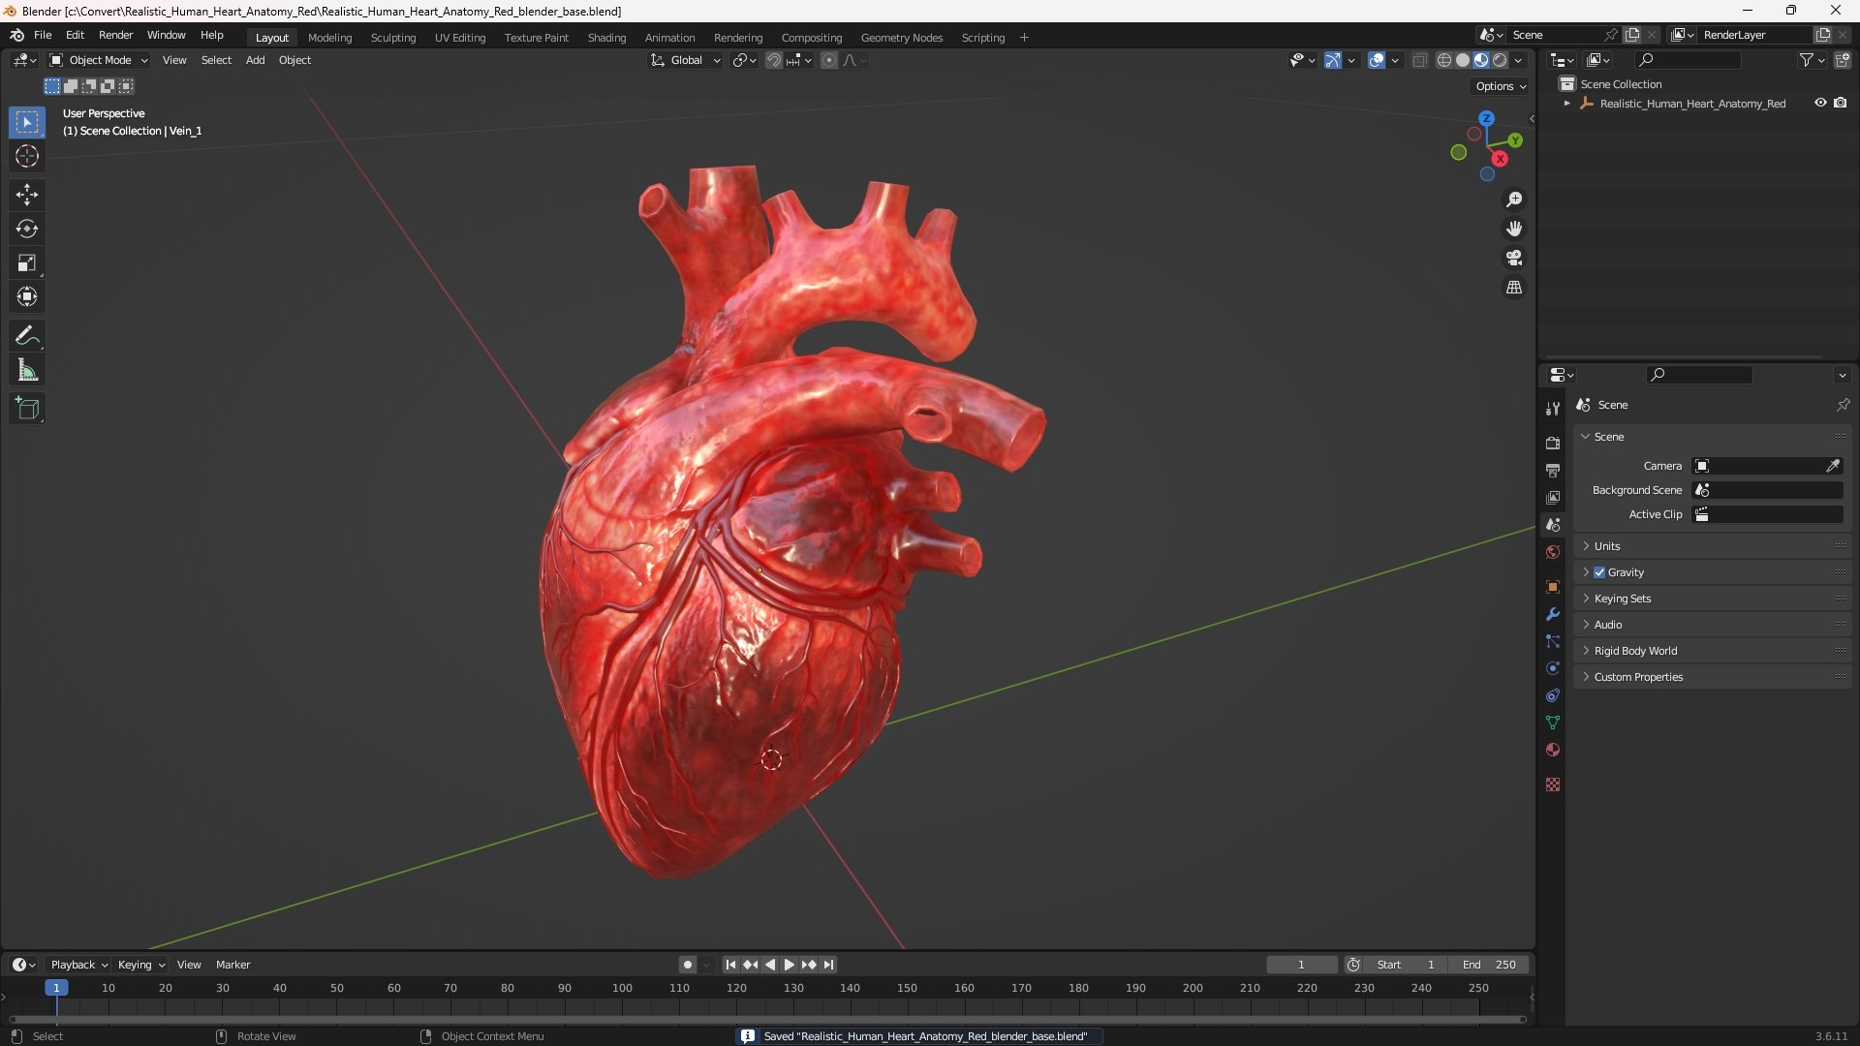Open the Tool properties tab
The height and width of the screenshot is (1046, 1860).
(1553, 409)
